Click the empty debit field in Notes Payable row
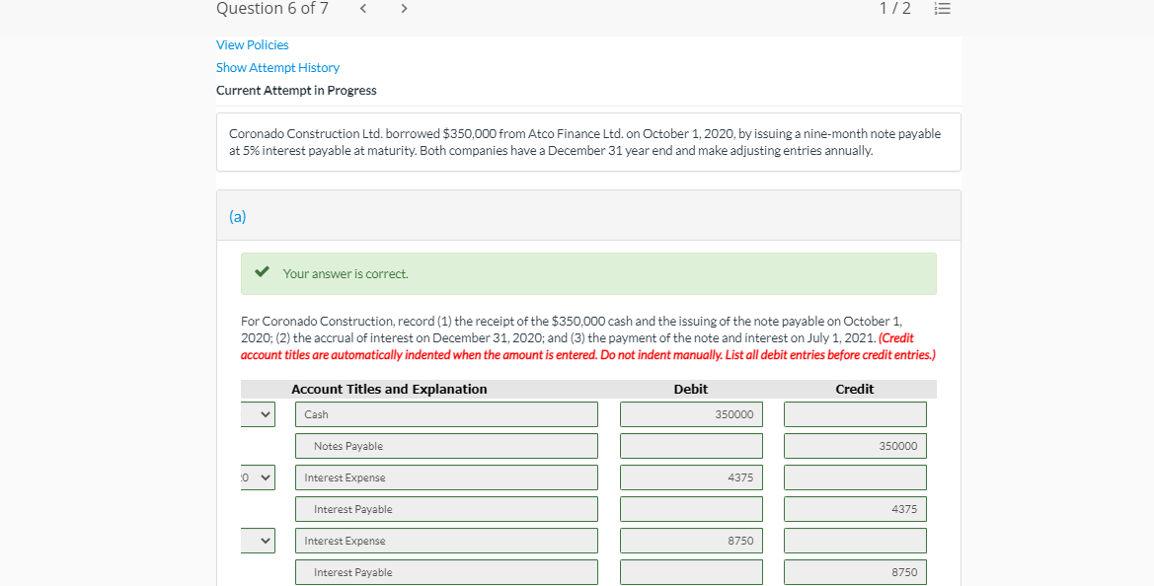Image resolution: width=1154 pixels, height=586 pixels. 691,446
